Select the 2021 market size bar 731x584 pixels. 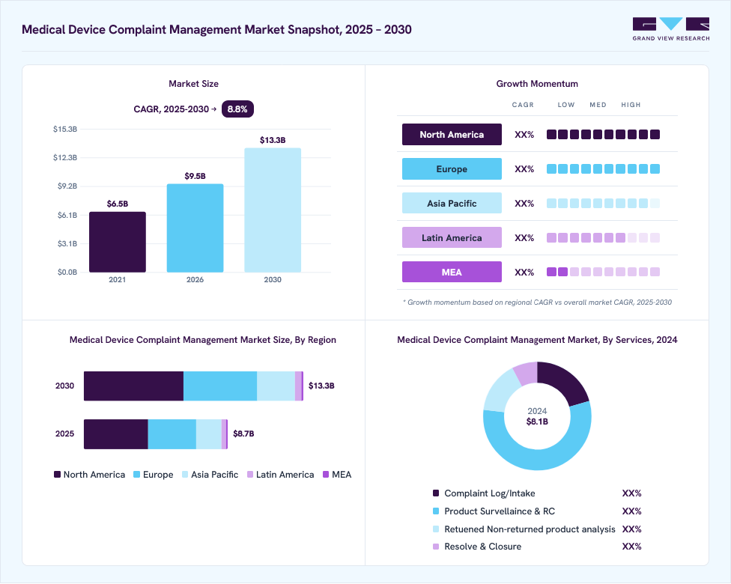click(118, 242)
